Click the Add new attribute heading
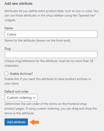104x131 pixels. pyautogui.click(x=18, y=4)
